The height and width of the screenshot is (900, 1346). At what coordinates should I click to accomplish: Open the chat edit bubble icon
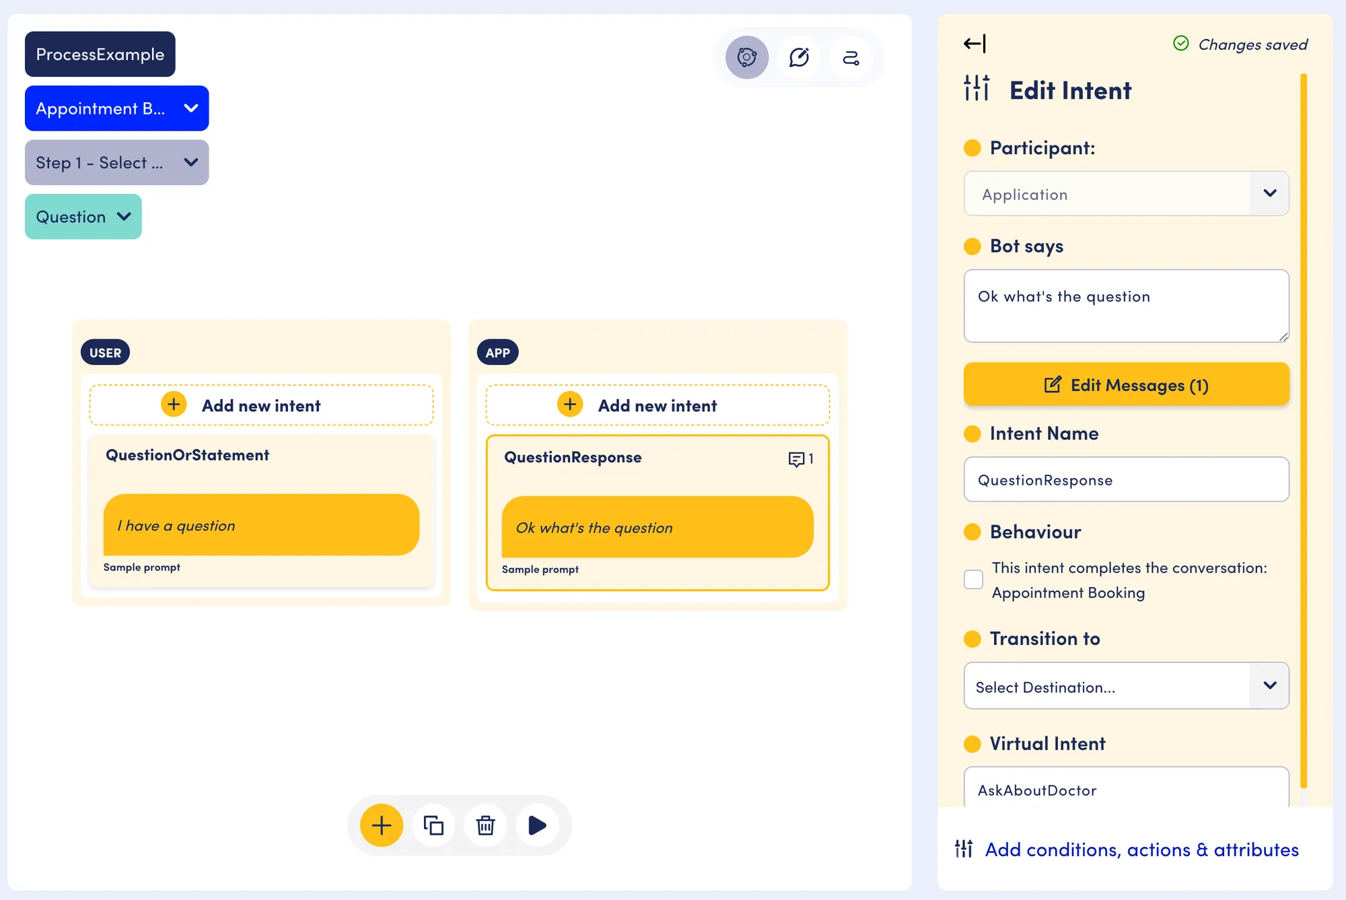tap(799, 57)
